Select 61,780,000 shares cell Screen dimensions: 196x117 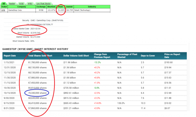37,62
